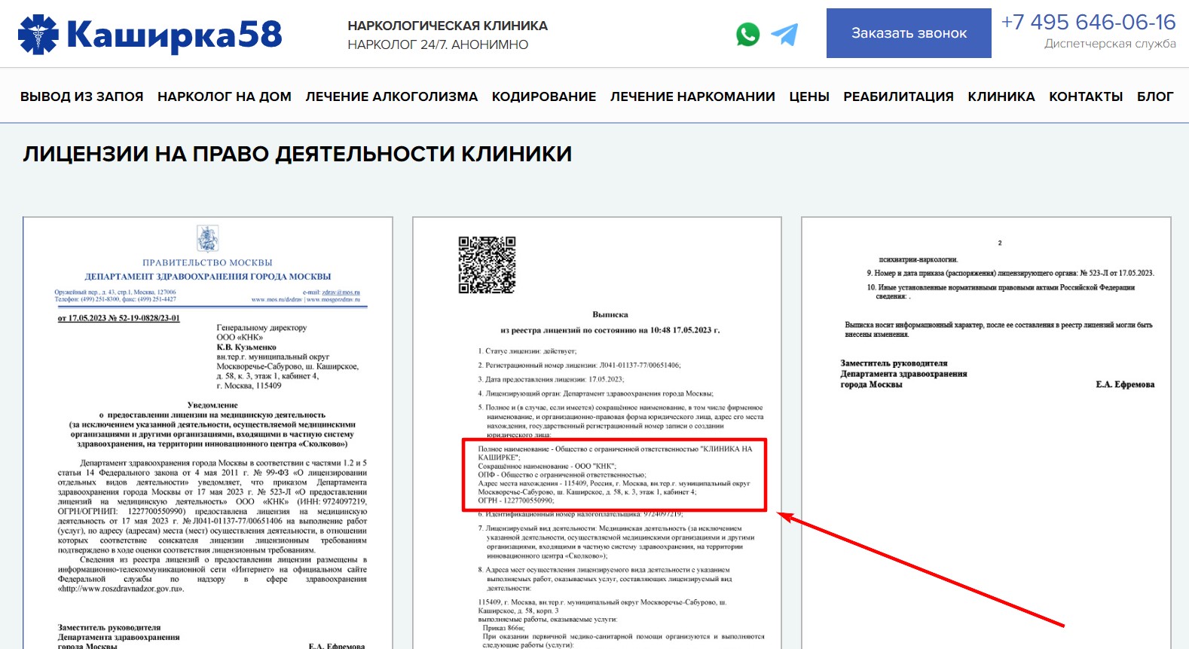Open the Клиника menu item
This screenshot has height=649, width=1189.
(x=1001, y=96)
